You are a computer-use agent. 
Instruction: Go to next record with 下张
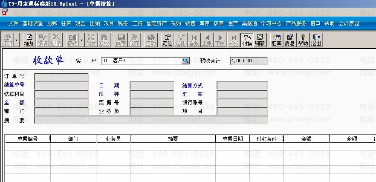point(220,40)
